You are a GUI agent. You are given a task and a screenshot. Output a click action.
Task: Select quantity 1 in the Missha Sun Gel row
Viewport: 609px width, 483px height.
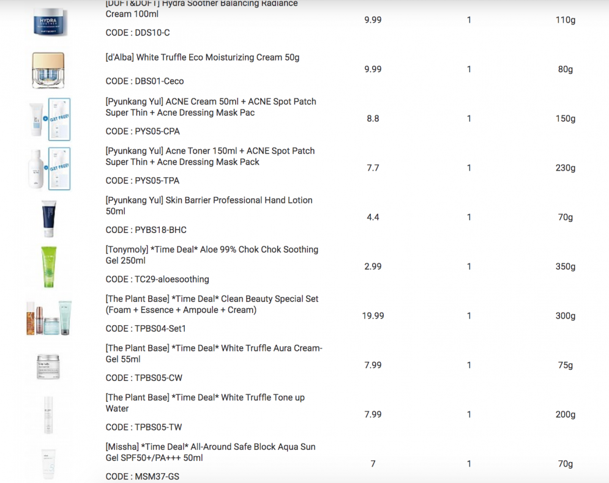[469, 463]
